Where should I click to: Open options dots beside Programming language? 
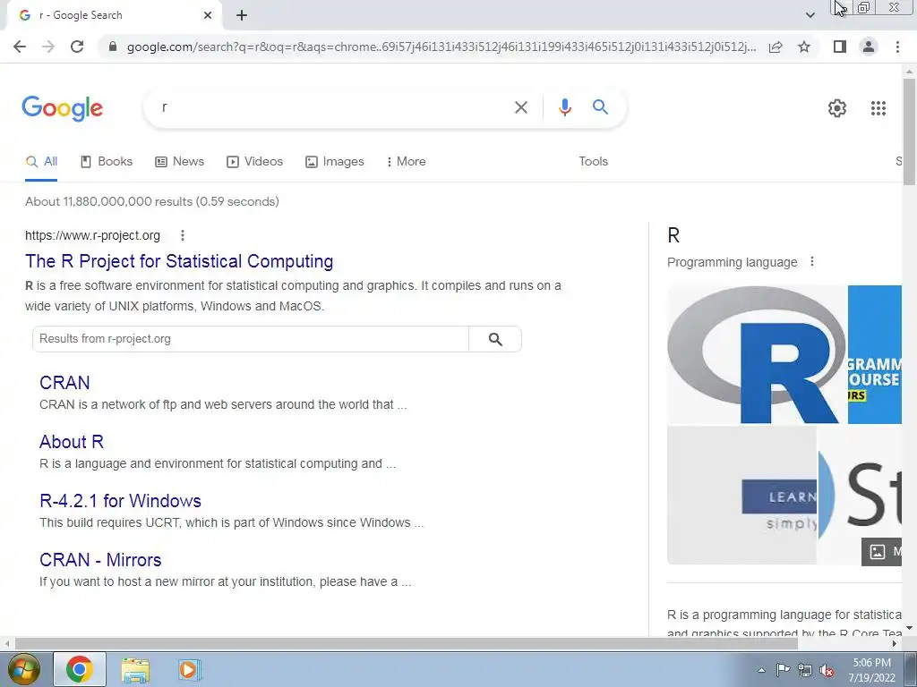click(811, 262)
